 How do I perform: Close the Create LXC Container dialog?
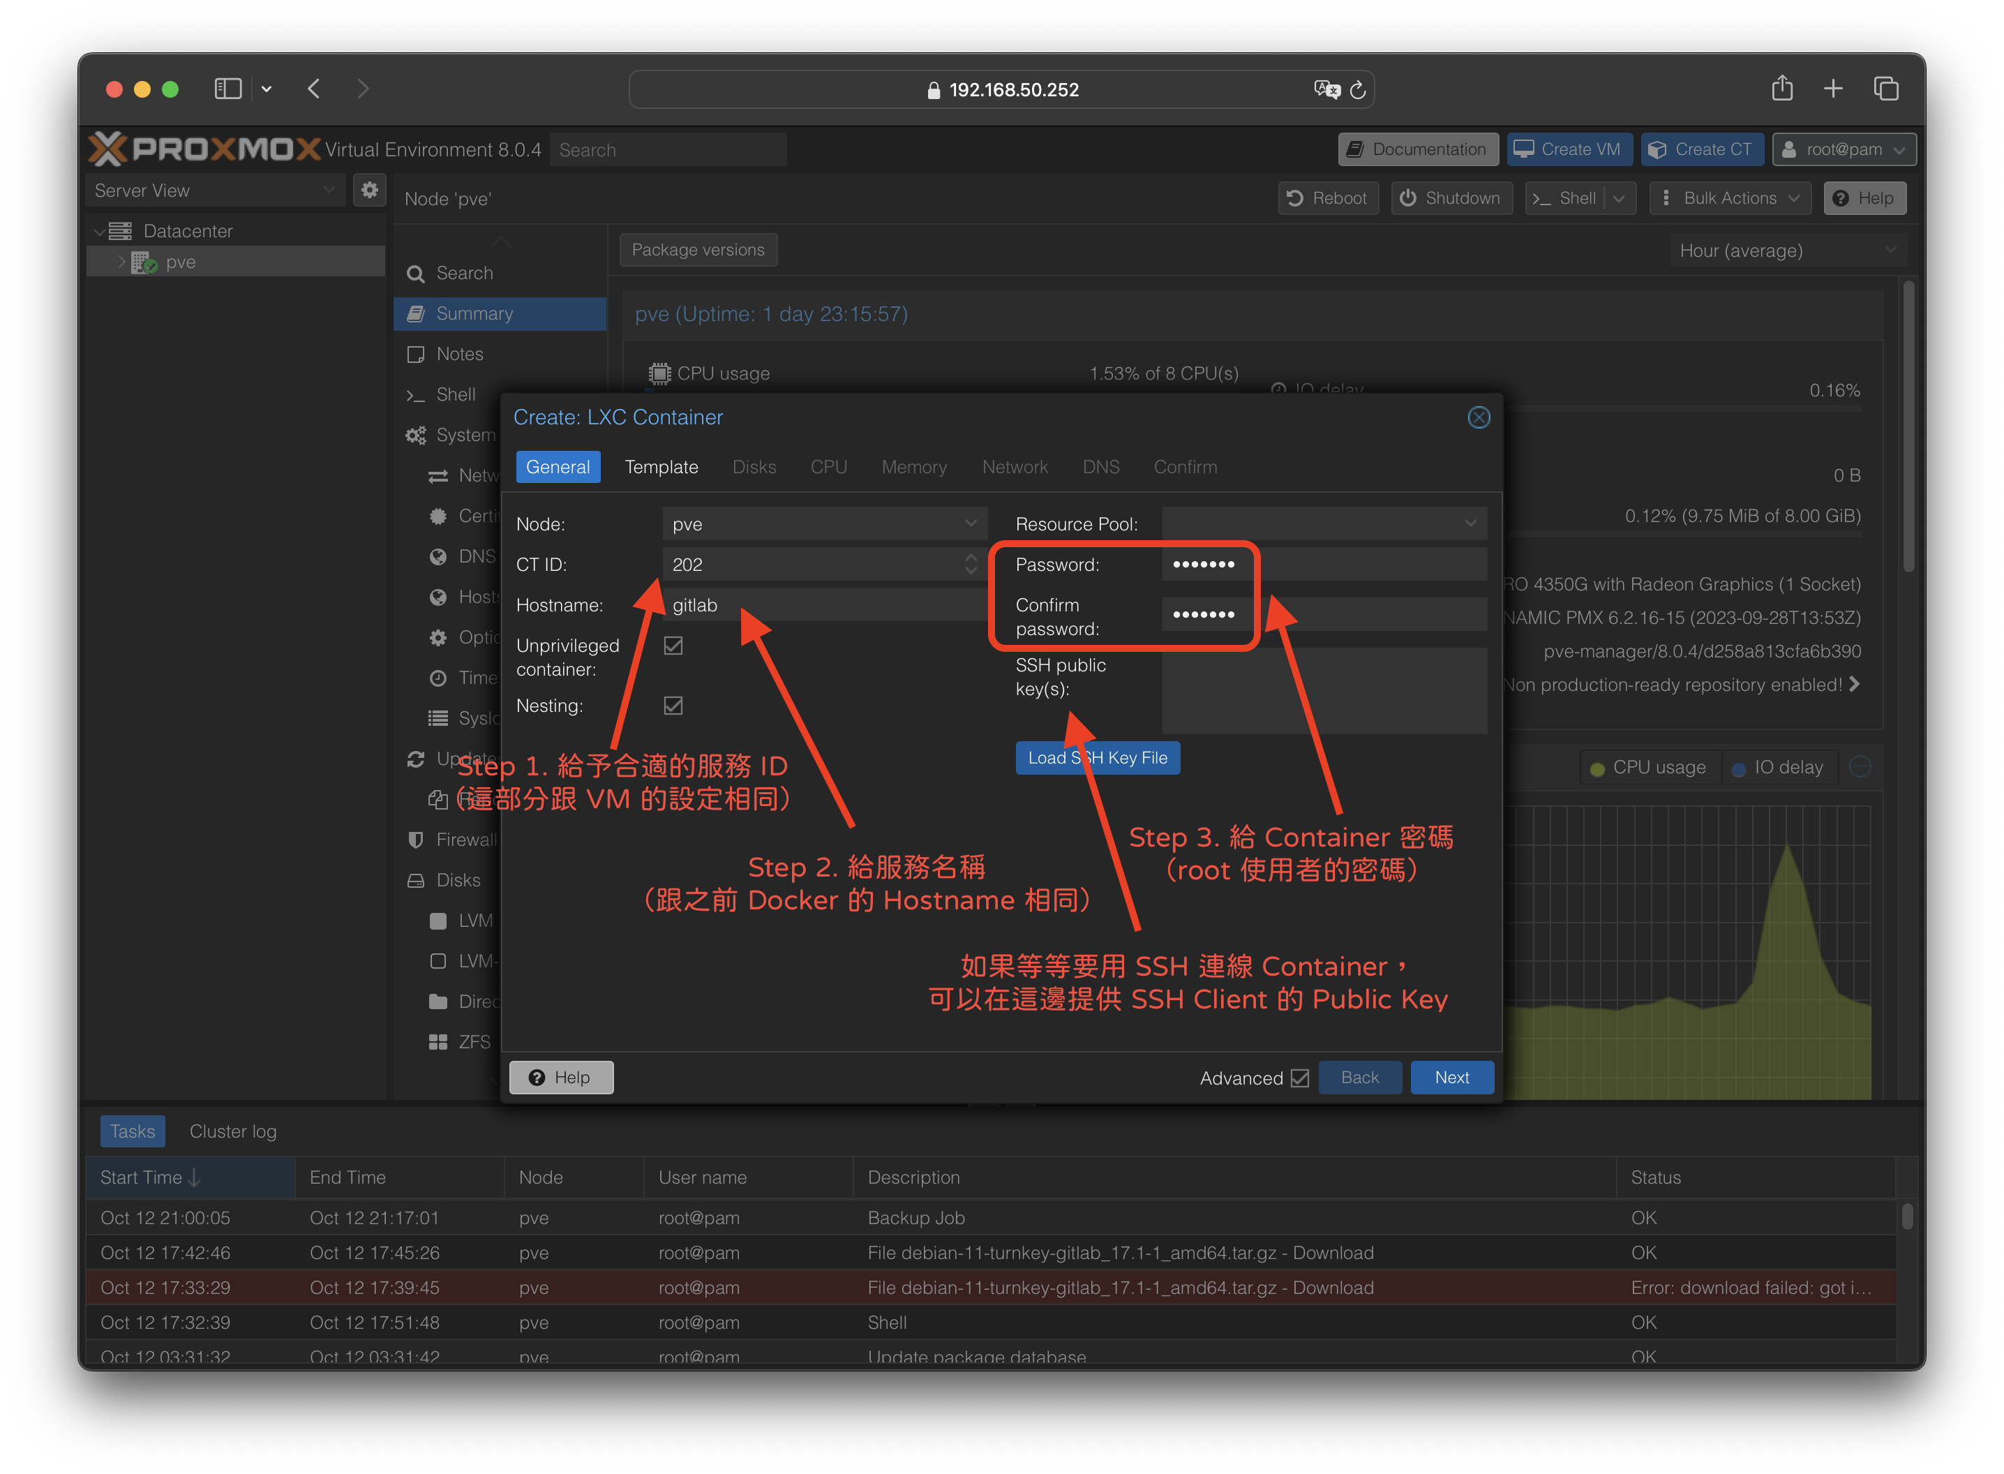coord(1478,417)
